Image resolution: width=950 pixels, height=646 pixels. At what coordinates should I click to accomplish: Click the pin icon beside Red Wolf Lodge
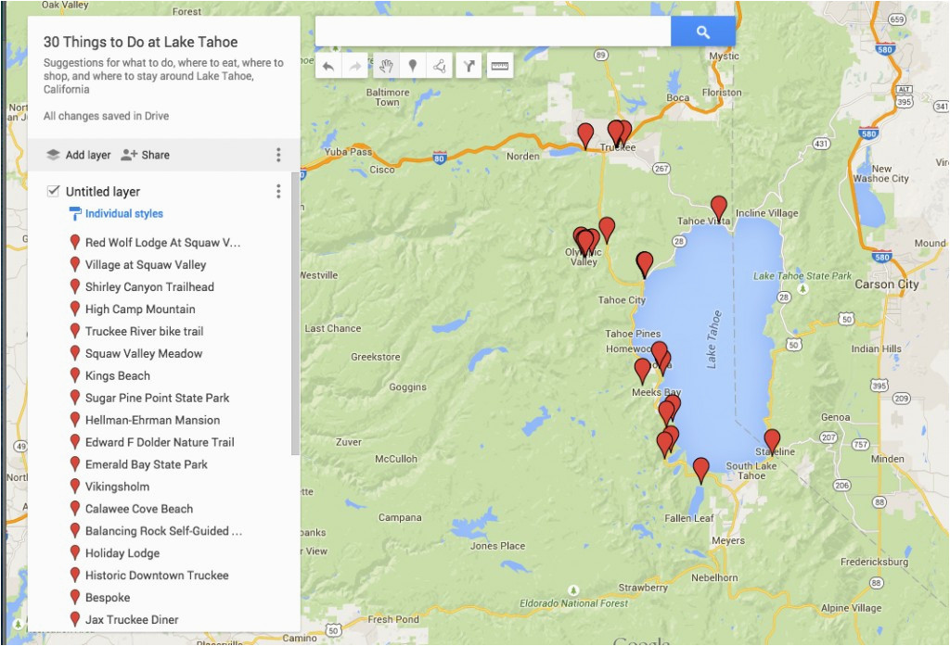pos(75,242)
